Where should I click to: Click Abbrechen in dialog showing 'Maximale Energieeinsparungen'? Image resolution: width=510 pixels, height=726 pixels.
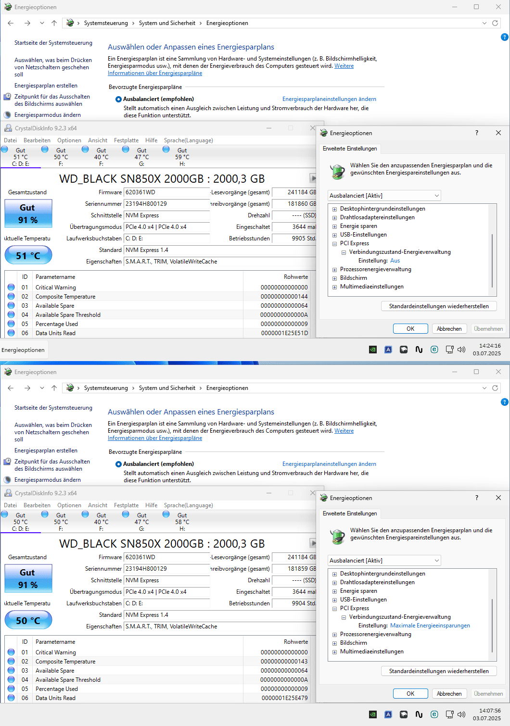coord(449,694)
